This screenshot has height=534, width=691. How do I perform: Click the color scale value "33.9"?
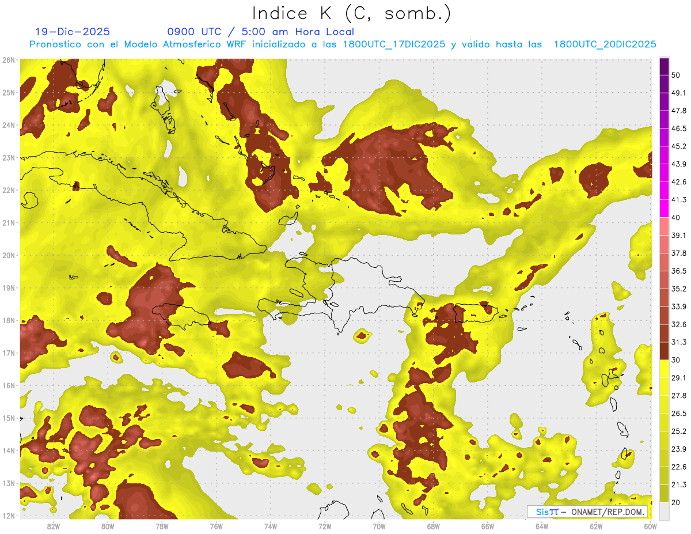point(679,306)
